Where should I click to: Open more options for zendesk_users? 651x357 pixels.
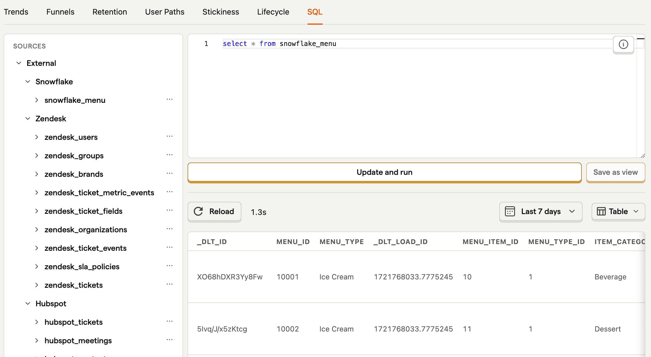[x=170, y=136]
